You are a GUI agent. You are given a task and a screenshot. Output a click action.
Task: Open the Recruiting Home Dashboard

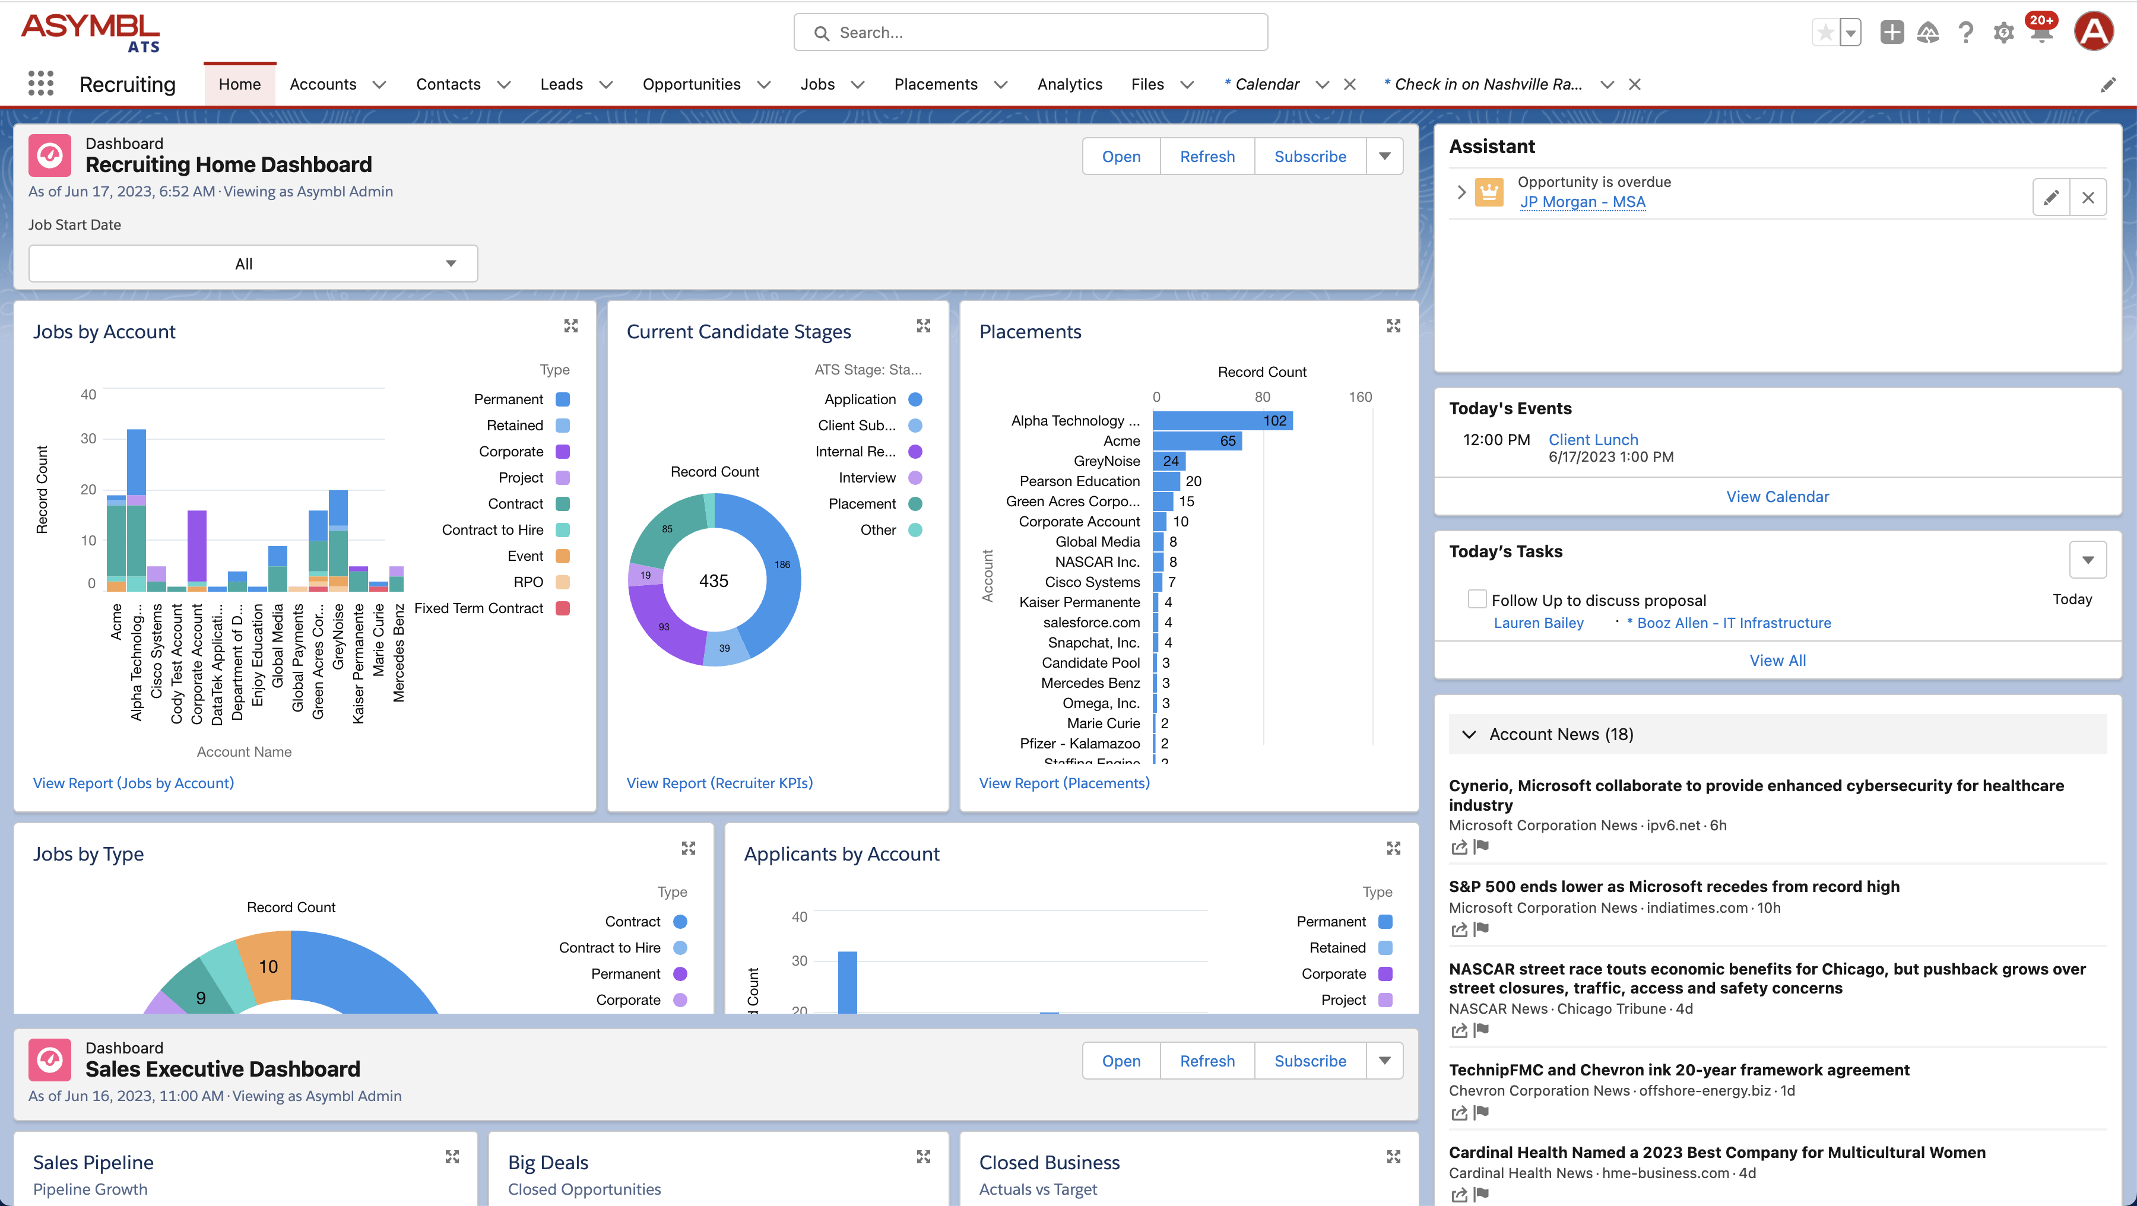tap(1121, 156)
